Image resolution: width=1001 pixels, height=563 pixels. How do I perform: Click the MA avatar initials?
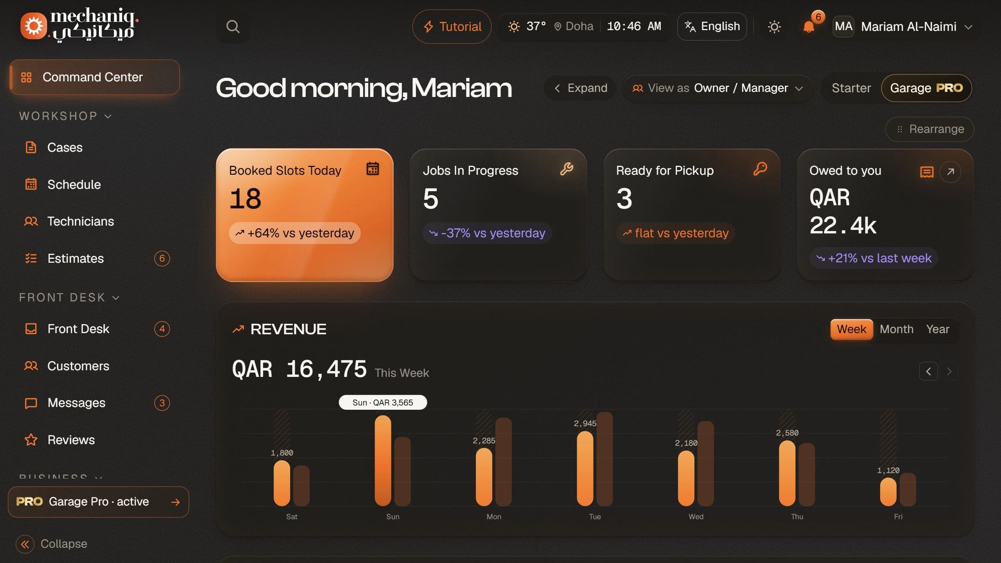point(843,27)
